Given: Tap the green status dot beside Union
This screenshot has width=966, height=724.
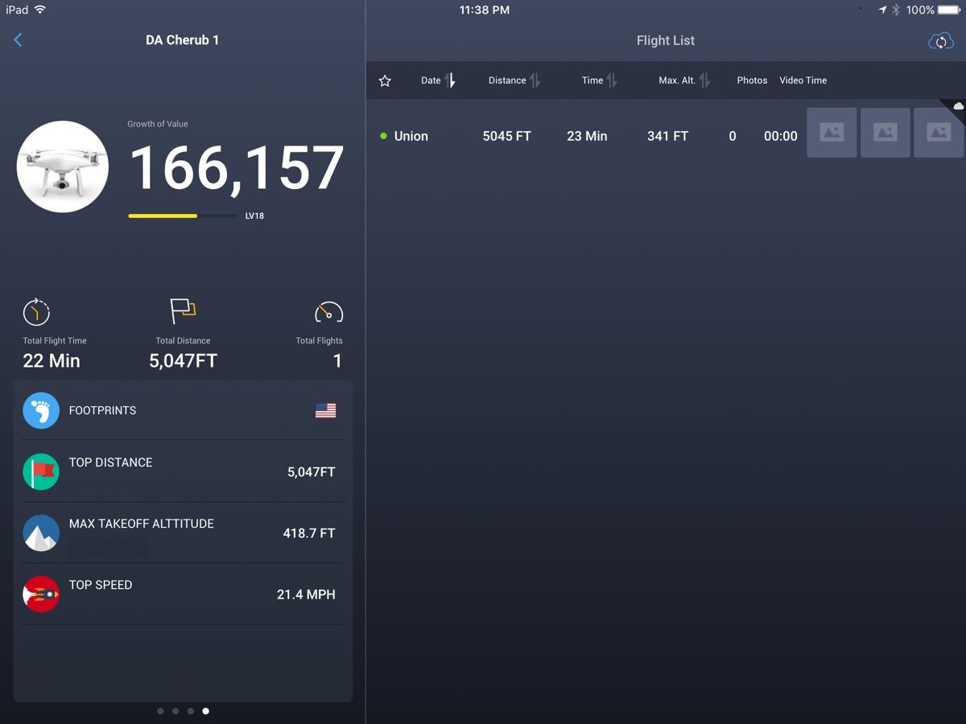Looking at the screenshot, I should pyautogui.click(x=383, y=136).
